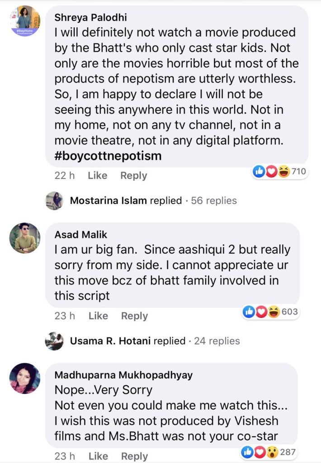Like Asad Malik's comment
This screenshot has width=321, height=463.
point(98,316)
